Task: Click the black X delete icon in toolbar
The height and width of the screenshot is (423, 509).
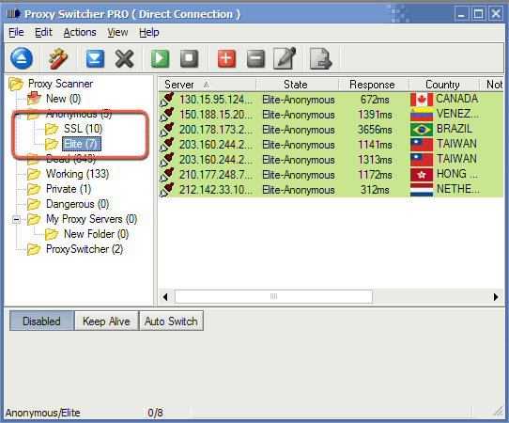Action: tap(124, 59)
